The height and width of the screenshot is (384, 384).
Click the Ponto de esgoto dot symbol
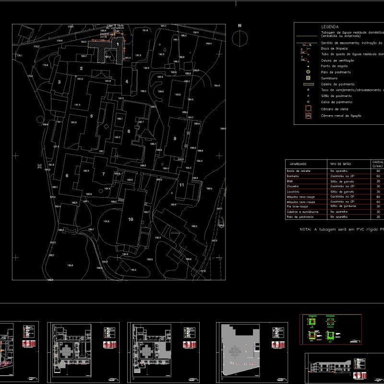308,66
